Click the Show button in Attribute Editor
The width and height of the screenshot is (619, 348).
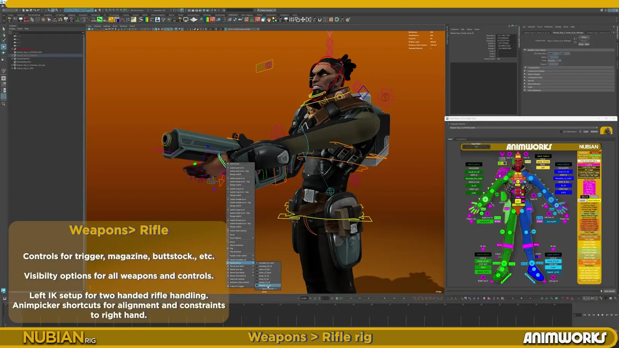click(x=581, y=44)
